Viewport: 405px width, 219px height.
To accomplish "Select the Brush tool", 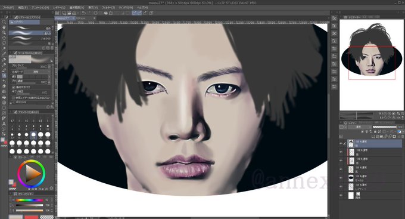I will (x=4, y=70).
